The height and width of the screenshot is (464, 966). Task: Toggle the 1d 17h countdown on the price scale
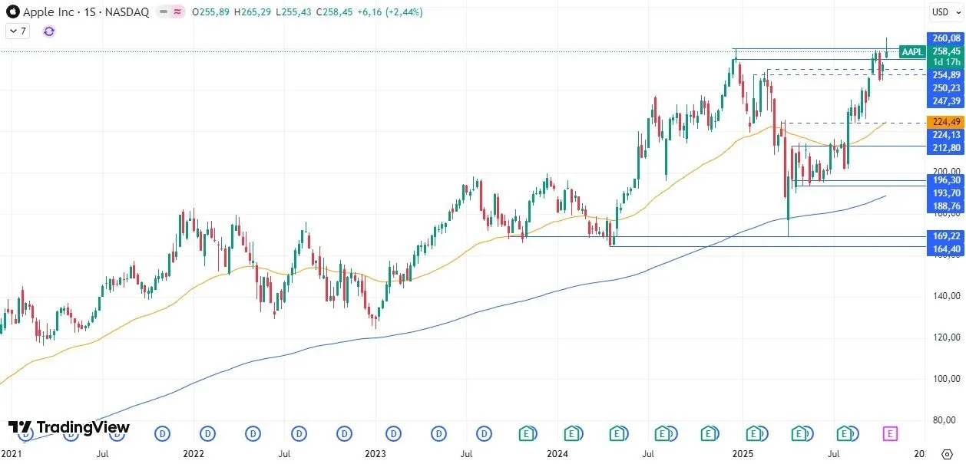pos(945,62)
